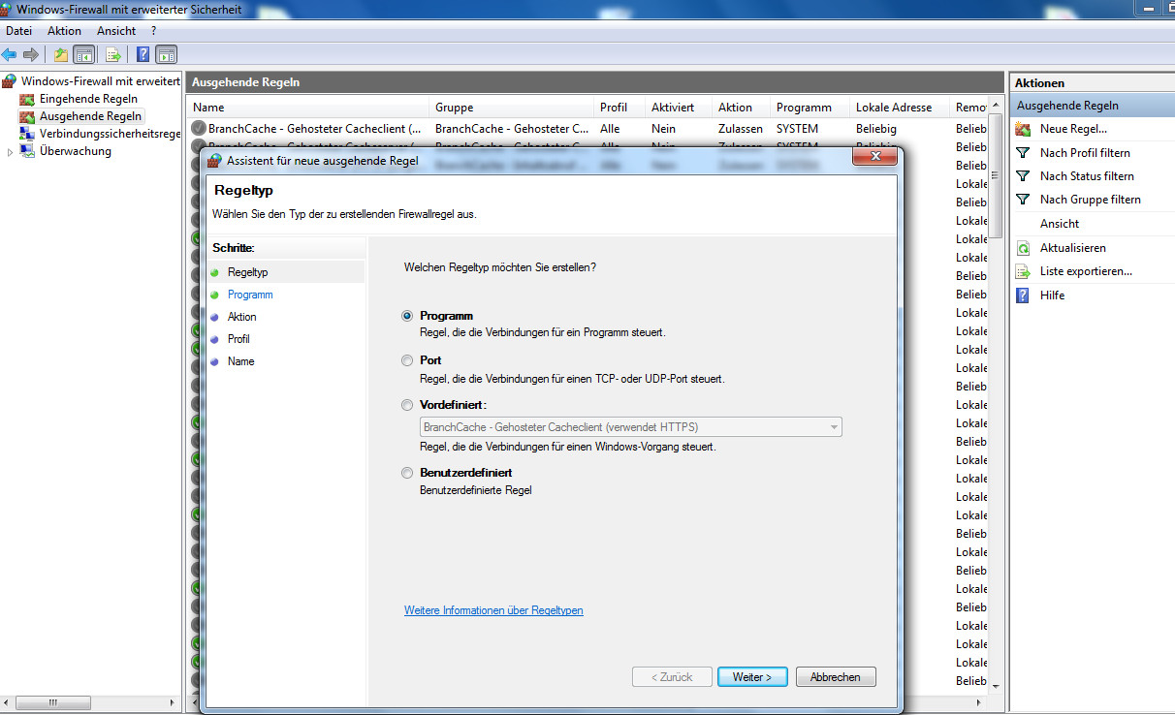Go back with the blue arrow icon
1175x715 pixels.
10,54
